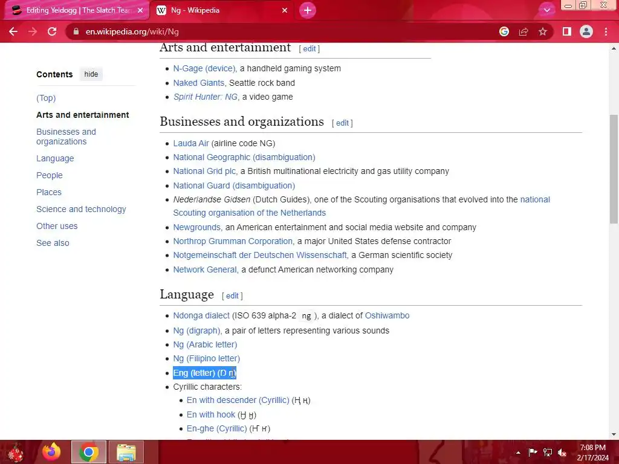619x464 pixels.
Task: Open National Geographic (disambiguation) link
Action: tap(244, 157)
